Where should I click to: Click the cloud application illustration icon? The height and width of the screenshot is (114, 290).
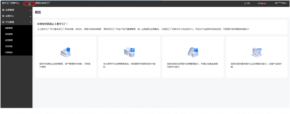pos(193,53)
